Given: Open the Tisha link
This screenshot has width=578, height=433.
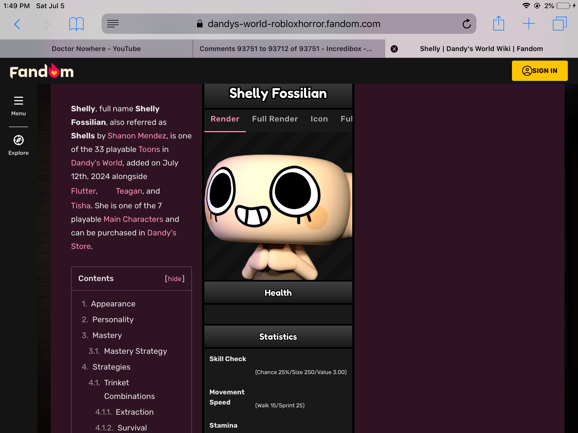Looking at the screenshot, I should (x=81, y=206).
